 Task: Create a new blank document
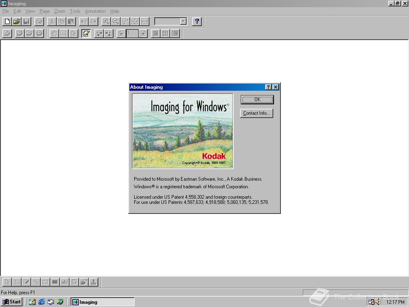point(7,22)
